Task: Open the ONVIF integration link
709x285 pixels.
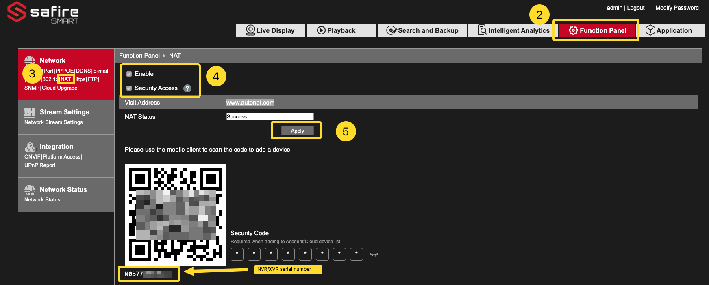Action: click(33, 157)
